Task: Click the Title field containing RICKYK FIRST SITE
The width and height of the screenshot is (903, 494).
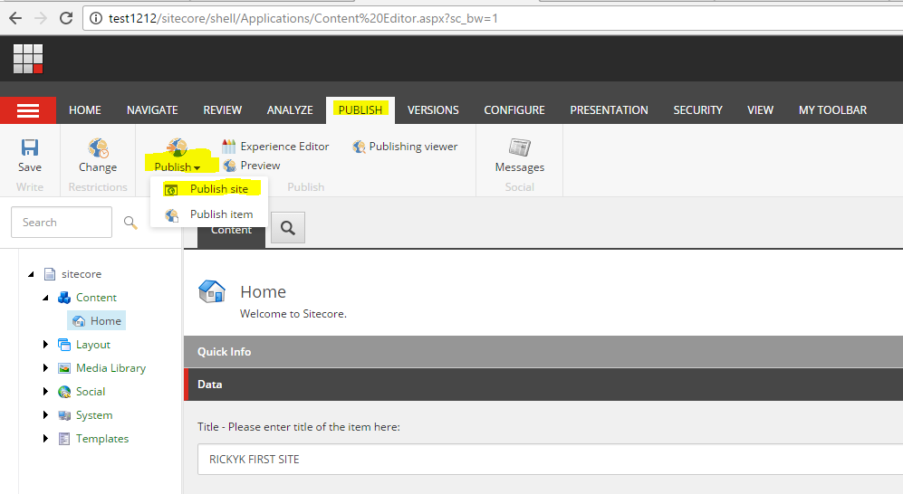Action: click(x=550, y=459)
